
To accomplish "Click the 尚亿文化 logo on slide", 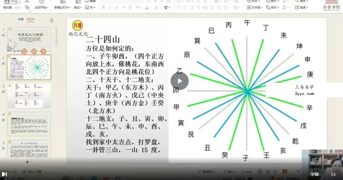I will coord(78,28).
